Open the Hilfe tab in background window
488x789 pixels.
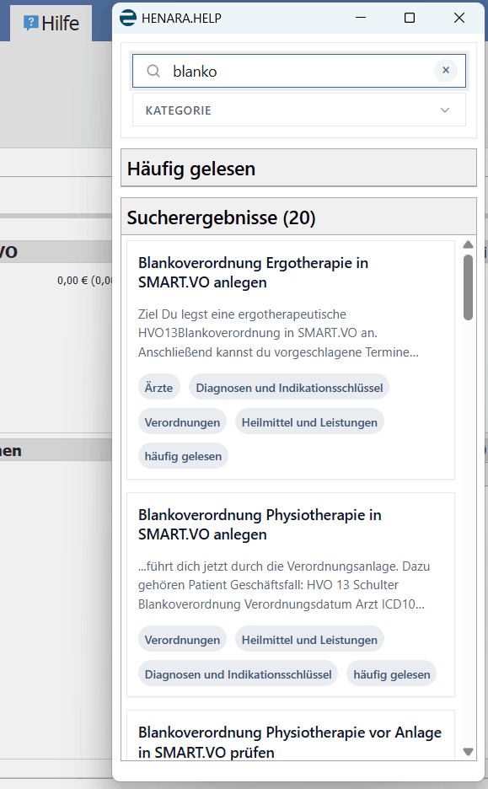51,23
